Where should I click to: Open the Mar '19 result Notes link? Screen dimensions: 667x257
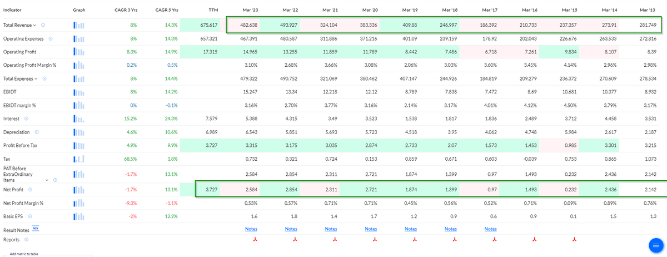coord(411,229)
